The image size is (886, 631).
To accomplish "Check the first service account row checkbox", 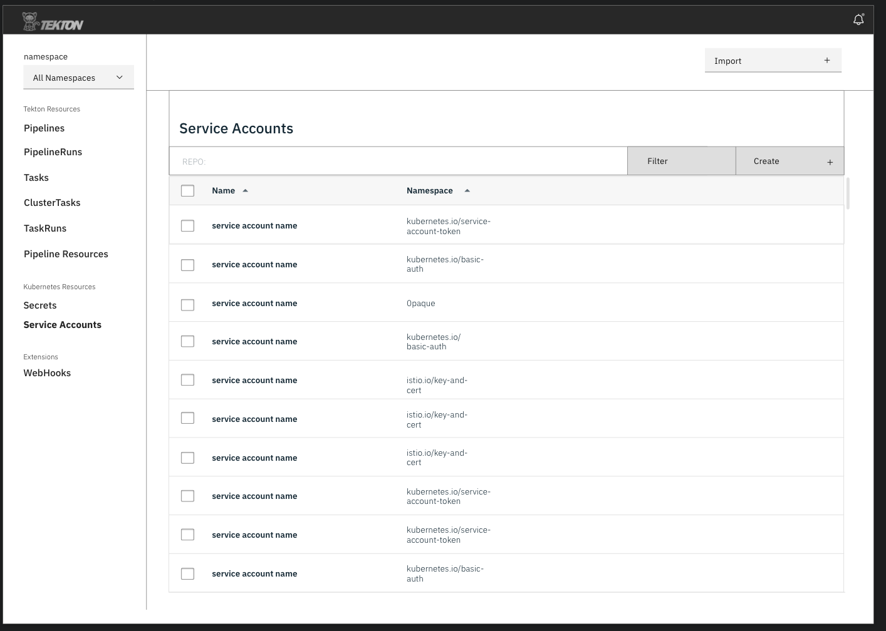I will 187,225.
